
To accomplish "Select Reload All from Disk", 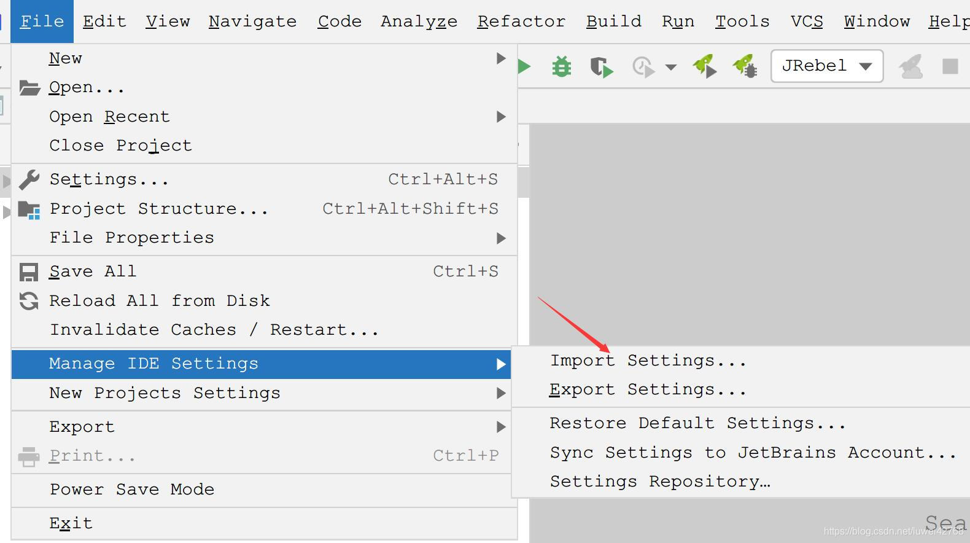I will click(264, 301).
